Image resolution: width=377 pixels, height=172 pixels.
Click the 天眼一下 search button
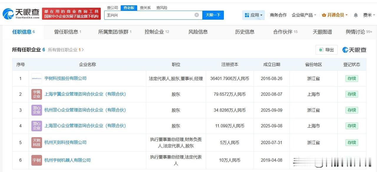tap(213, 15)
